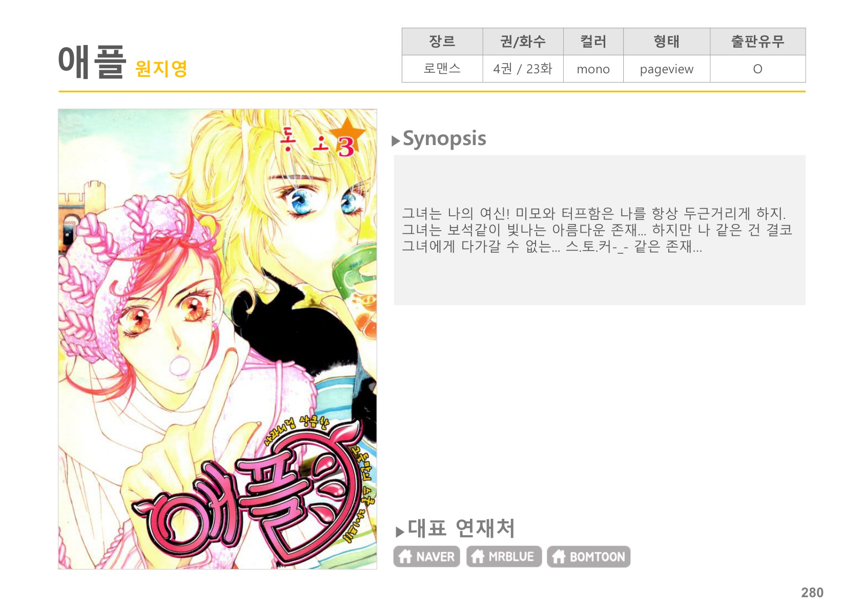Click the 컬러 column header
Viewport: 862px width, 610px height.
coord(593,42)
